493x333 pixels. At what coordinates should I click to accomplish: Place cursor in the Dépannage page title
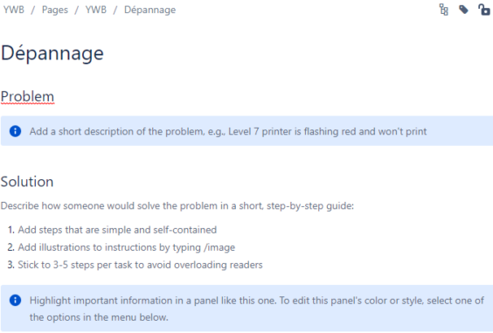(52, 53)
